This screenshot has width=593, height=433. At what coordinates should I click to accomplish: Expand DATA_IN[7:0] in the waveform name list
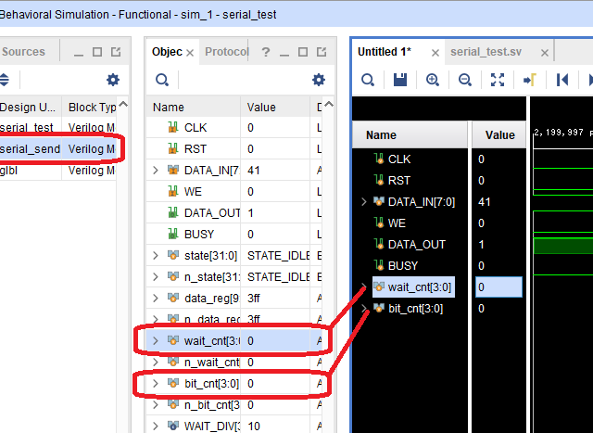[x=363, y=201]
